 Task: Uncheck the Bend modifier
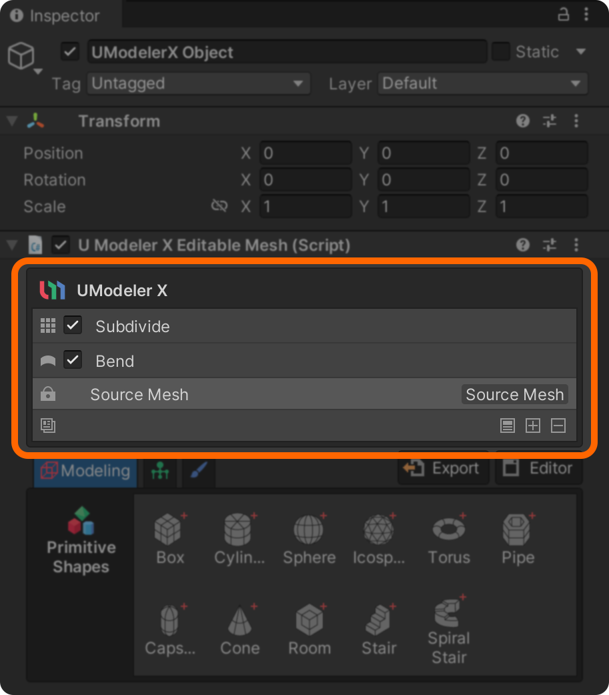[73, 360]
